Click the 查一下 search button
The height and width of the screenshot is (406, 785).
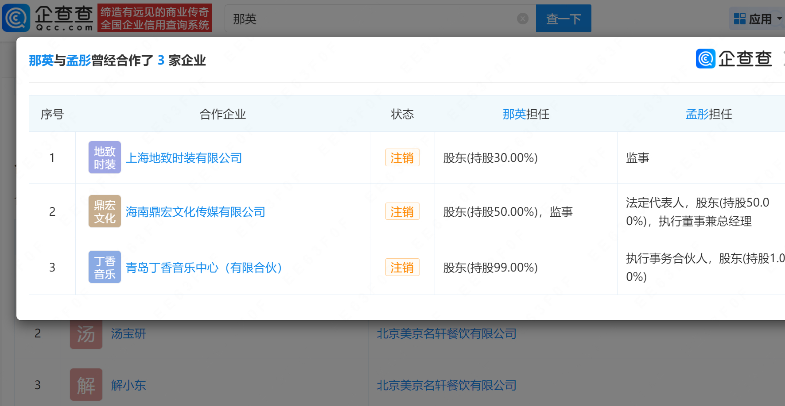(x=563, y=19)
